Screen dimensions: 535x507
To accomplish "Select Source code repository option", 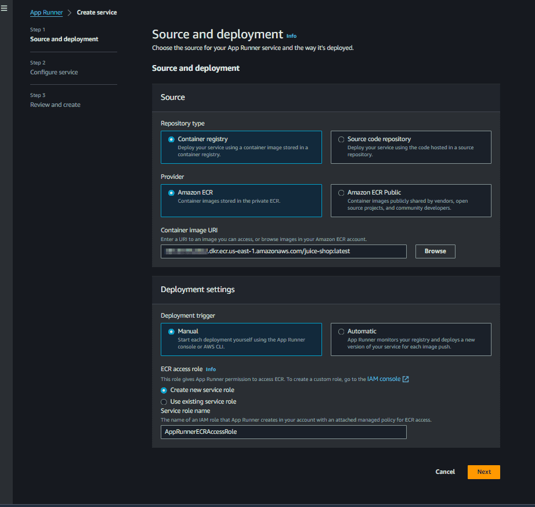I will tap(341, 139).
